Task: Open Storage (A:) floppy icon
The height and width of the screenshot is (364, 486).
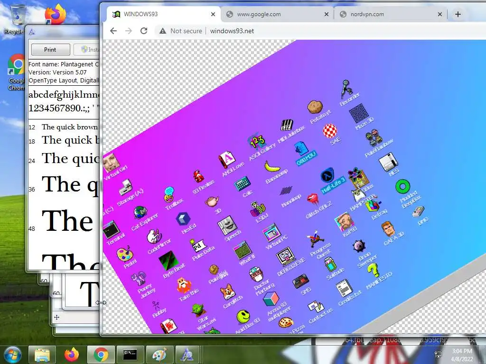Action: (x=125, y=188)
